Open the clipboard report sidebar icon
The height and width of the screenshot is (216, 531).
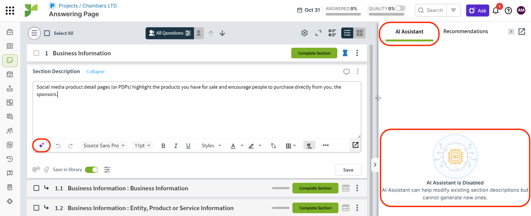pyautogui.click(x=10, y=187)
